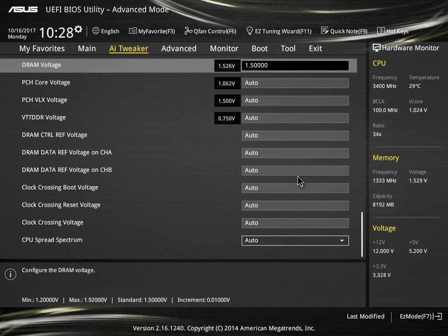
Task: Click the 10:28 clock time
Action: click(56, 32)
